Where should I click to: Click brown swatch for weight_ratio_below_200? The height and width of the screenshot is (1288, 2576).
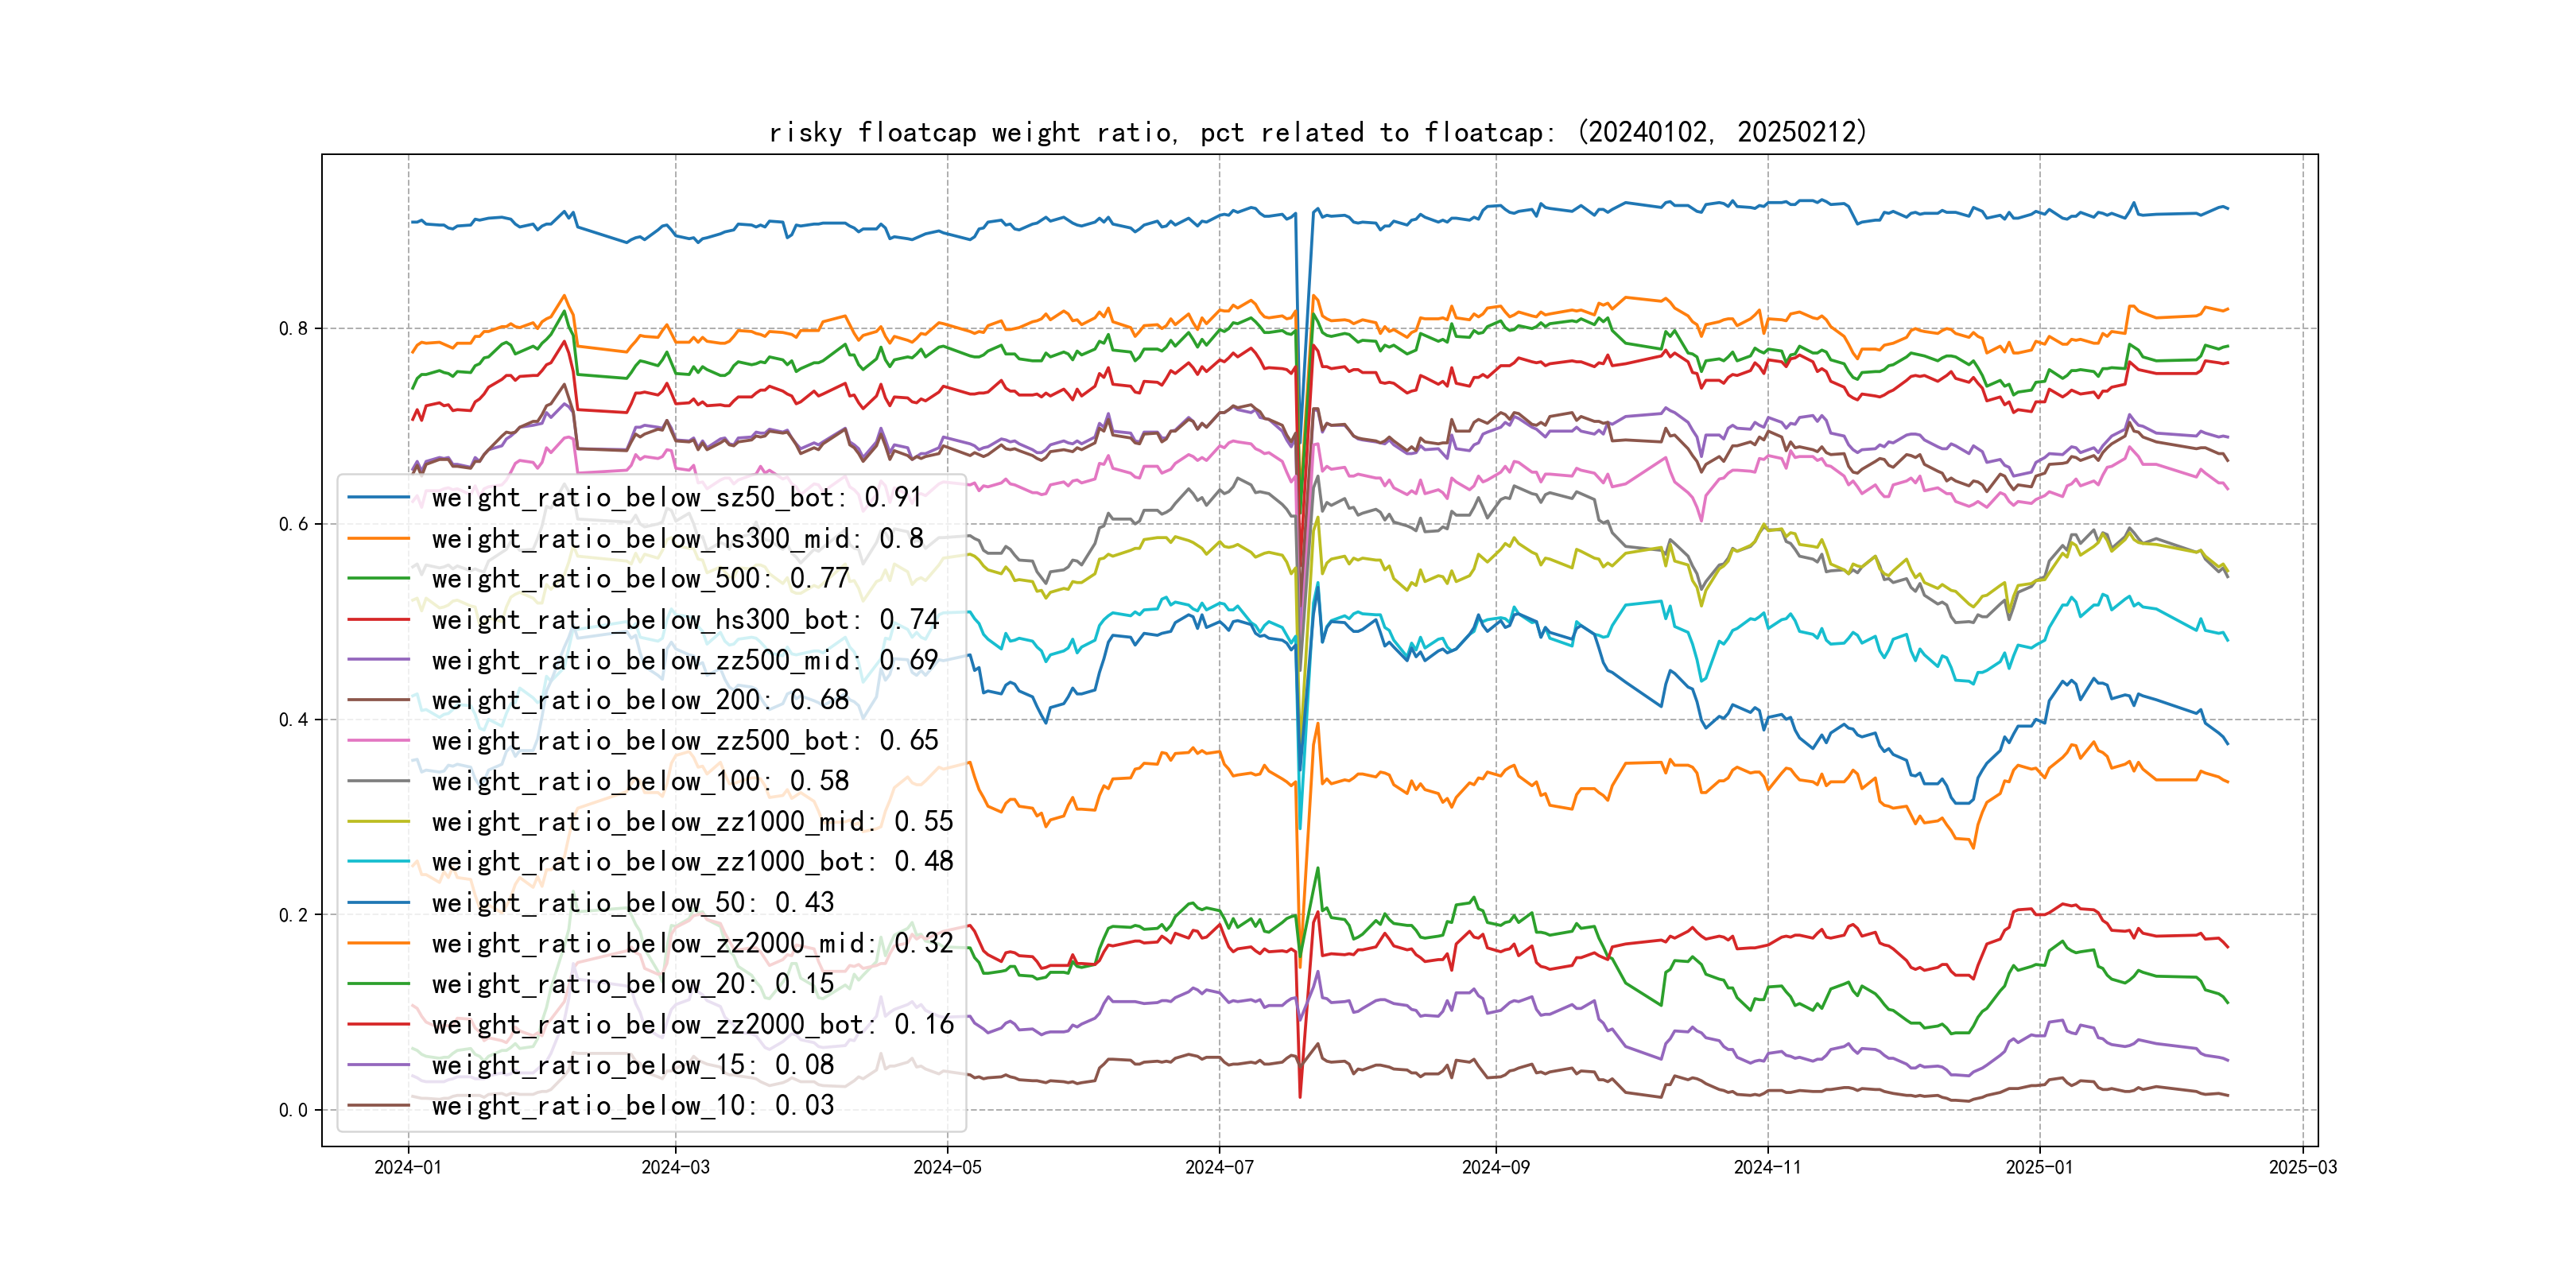tap(378, 700)
